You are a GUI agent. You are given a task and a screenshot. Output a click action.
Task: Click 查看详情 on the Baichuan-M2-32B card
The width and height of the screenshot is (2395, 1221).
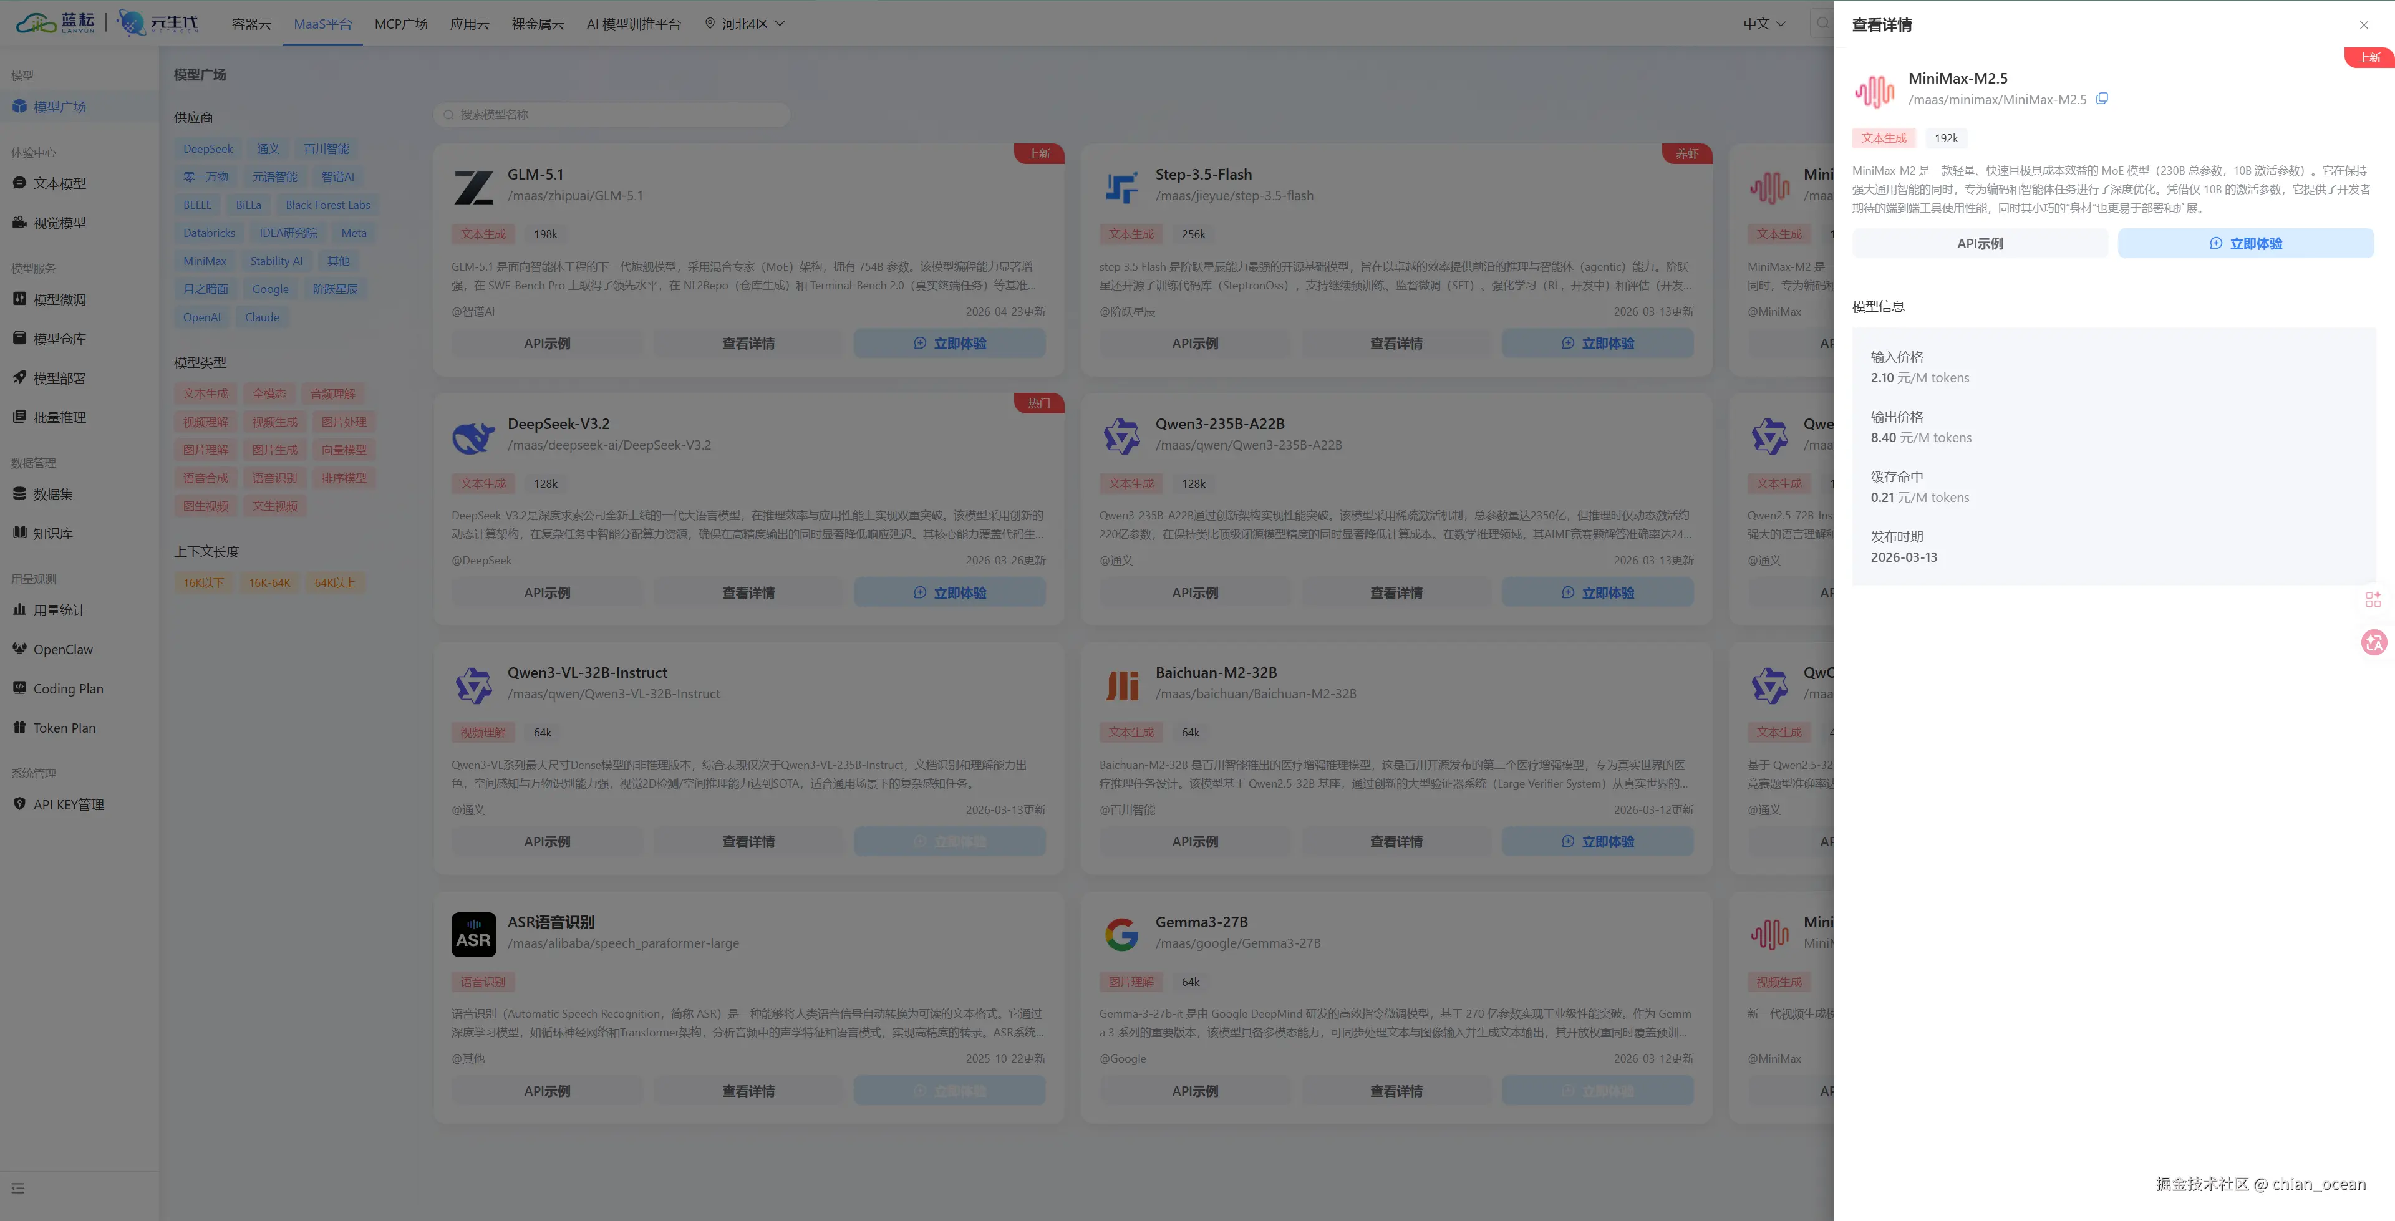click(x=1396, y=842)
